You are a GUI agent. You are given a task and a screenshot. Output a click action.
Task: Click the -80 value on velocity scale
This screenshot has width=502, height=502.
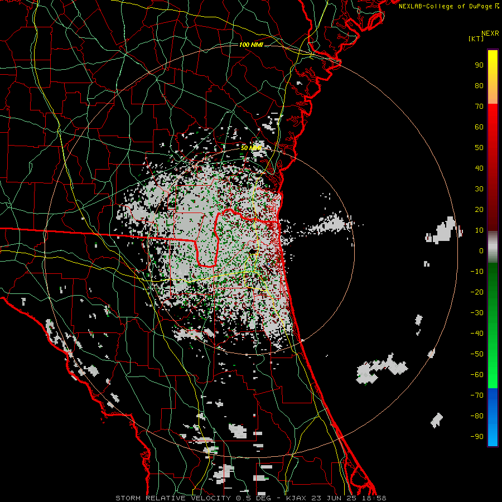(x=477, y=416)
